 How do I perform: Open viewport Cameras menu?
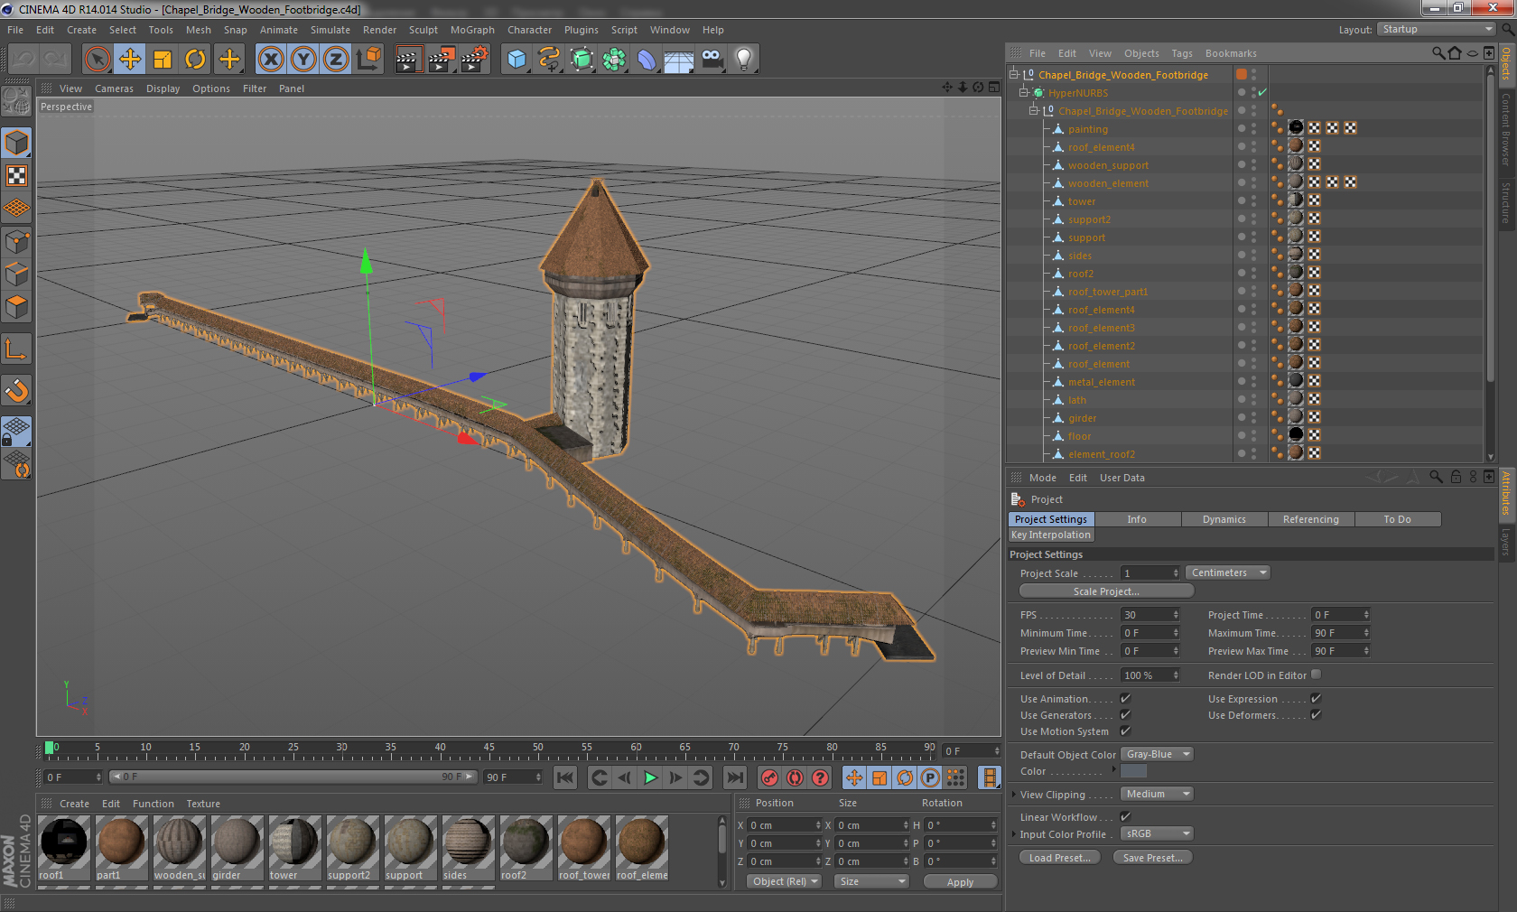click(x=114, y=88)
